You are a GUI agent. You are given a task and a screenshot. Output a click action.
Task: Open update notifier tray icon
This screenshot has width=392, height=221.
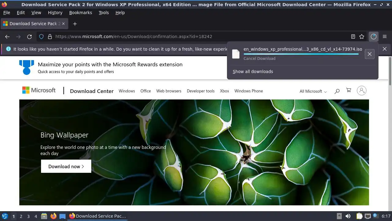(x=376, y=216)
